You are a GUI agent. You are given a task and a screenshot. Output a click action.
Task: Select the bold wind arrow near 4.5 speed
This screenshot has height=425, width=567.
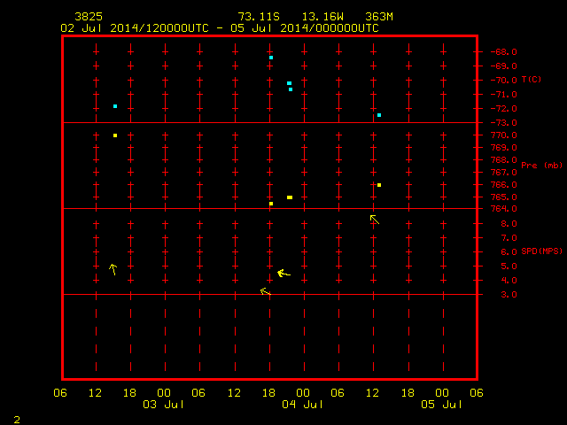pyautogui.click(x=283, y=274)
